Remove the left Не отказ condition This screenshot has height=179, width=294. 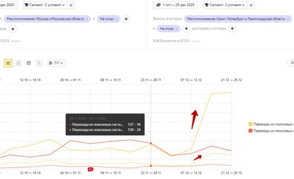tap(116, 19)
